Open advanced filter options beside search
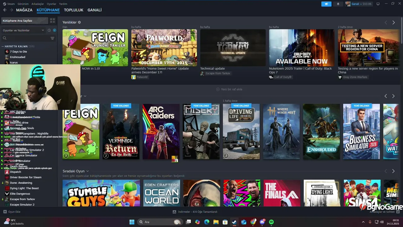This screenshot has width=403, height=227. pos(52,38)
